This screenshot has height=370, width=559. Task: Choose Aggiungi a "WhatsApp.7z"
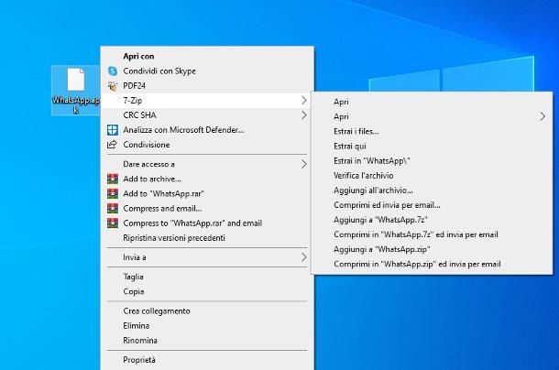[x=432, y=220]
